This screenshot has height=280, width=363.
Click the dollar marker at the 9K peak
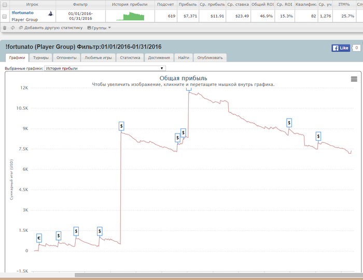121,126
